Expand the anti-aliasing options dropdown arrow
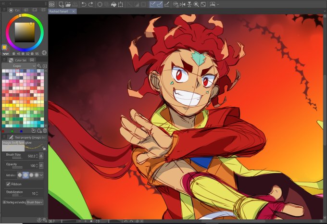The width and height of the screenshot is (327, 224). click(x=41, y=175)
